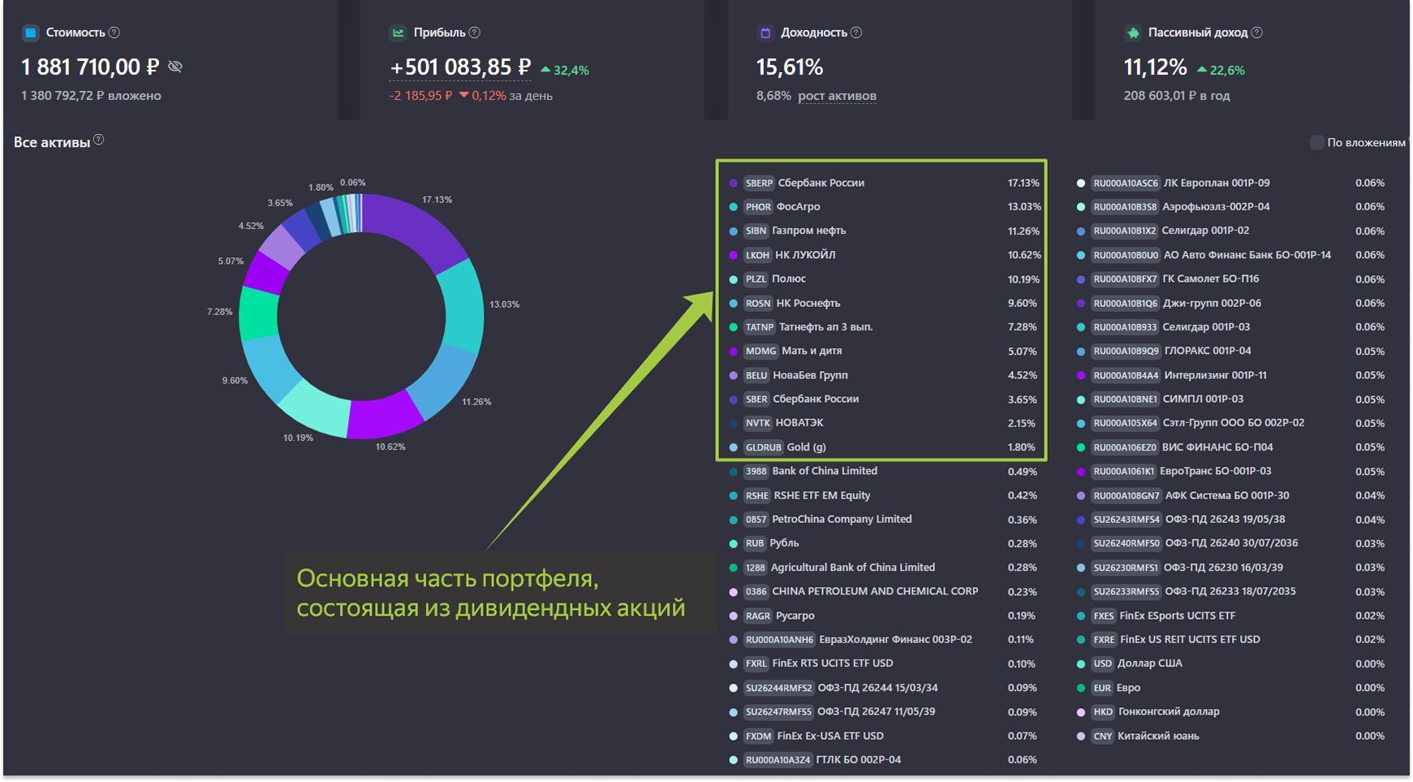
Task: Click the color dot beside Bank of China Limited
Action: pyautogui.click(x=734, y=472)
